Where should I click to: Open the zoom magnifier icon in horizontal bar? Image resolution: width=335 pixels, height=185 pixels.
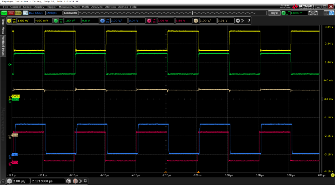coord(69,181)
